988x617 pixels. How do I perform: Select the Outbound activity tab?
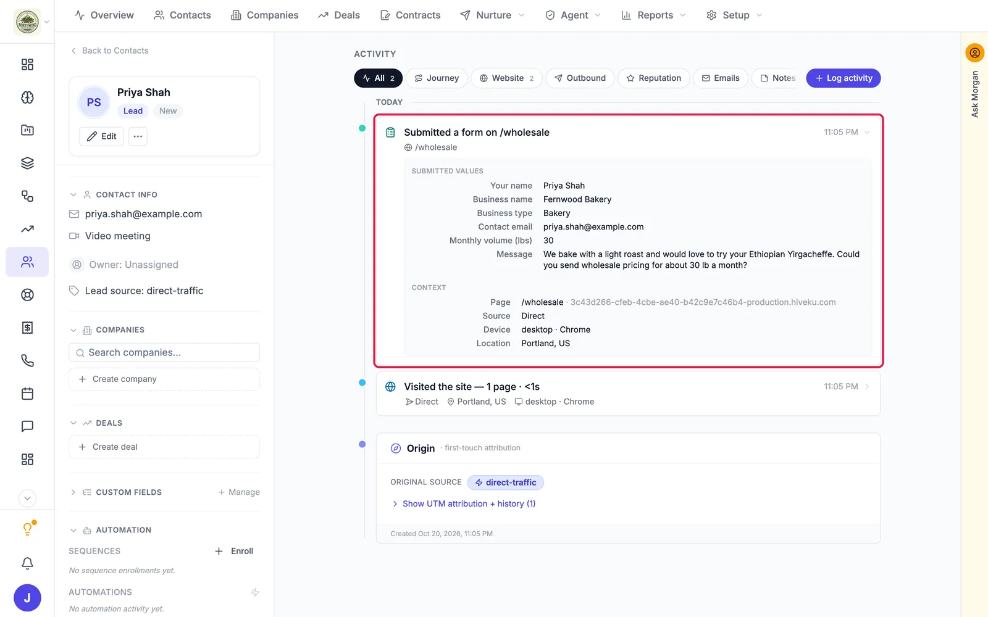(x=580, y=78)
